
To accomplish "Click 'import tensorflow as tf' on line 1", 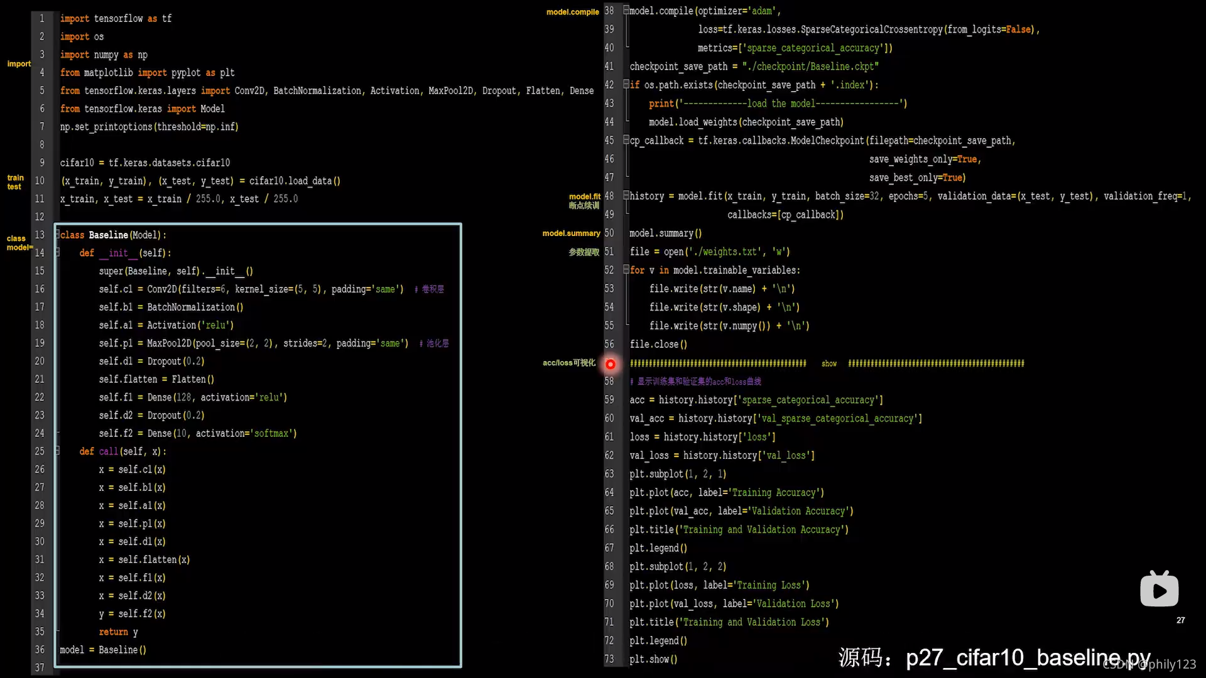I will pyautogui.click(x=116, y=19).
